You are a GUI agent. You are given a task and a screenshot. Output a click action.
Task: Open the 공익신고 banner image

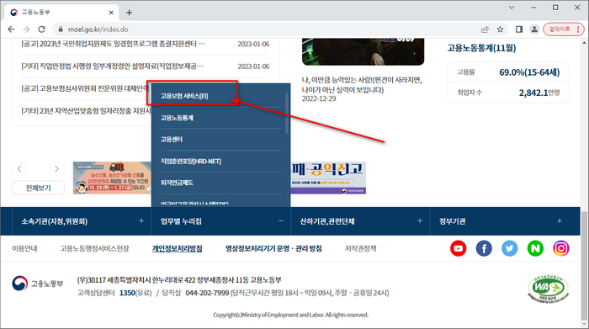[328, 178]
